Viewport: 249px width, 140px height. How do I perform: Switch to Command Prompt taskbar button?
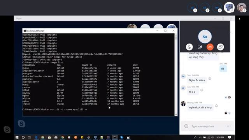tap(115, 137)
